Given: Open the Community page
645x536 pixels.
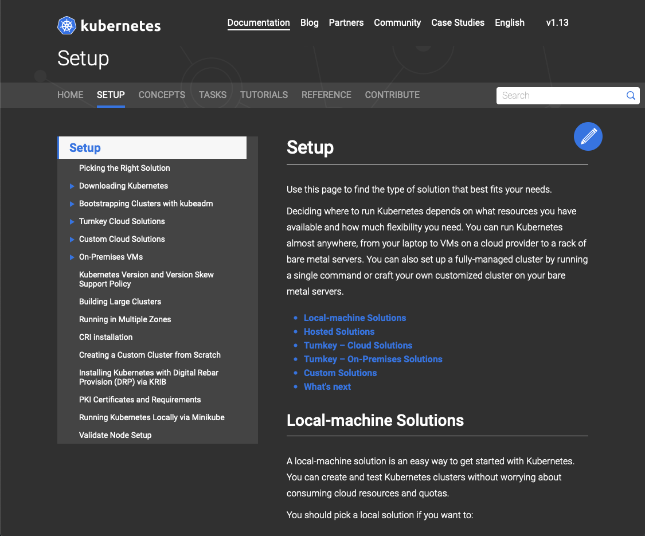Looking at the screenshot, I should (x=397, y=23).
